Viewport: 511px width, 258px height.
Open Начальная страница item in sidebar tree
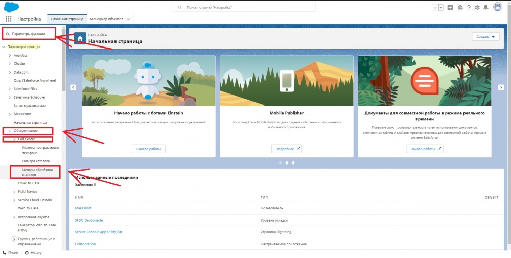tap(30, 123)
